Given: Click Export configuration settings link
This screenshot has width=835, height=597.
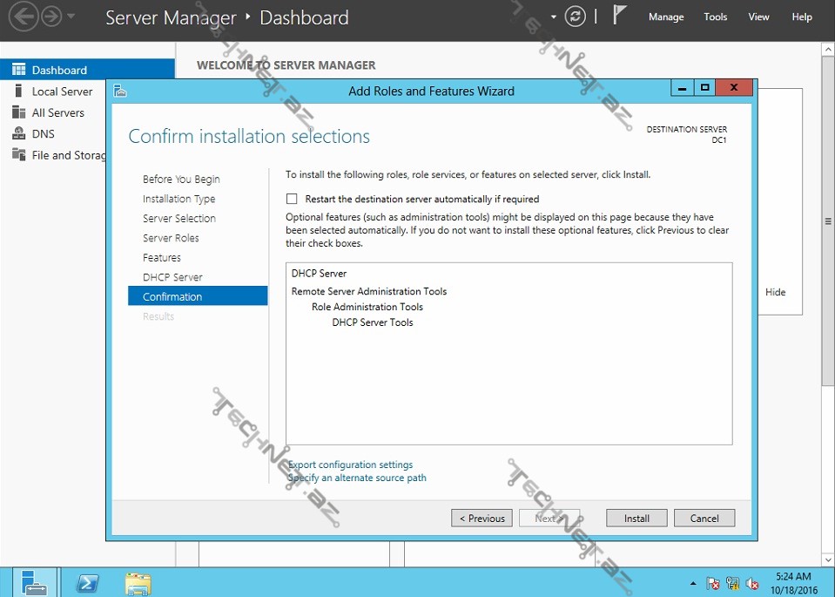Looking at the screenshot, I should [350, 465].
